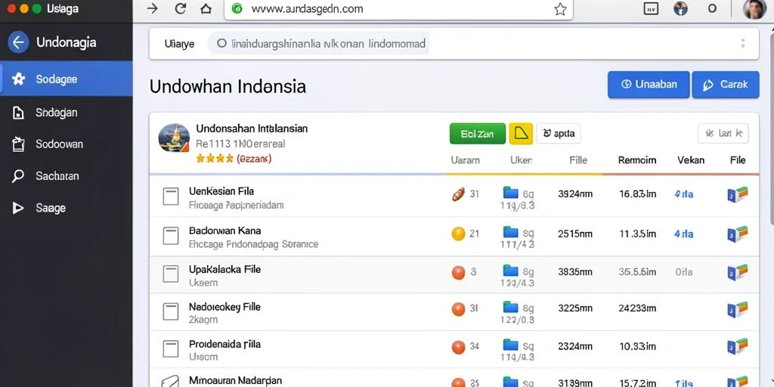This screenshot has width=774, height=387.
Task: Tick the Proidenaida Fiila checkbox
Action: coord(171,348)
